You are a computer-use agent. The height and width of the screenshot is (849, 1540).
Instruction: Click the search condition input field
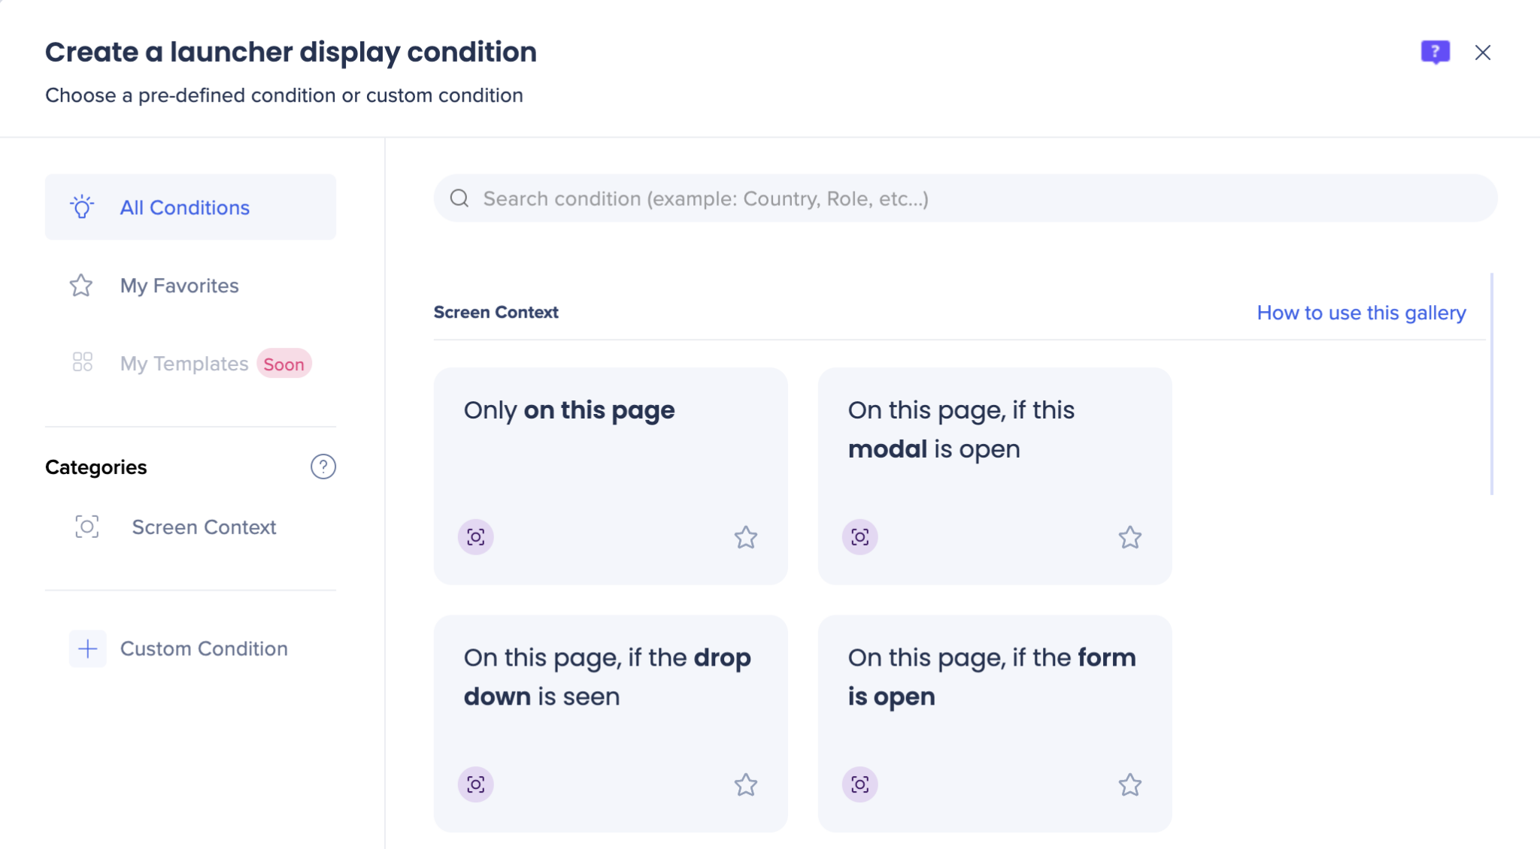(x=827, y=198)
